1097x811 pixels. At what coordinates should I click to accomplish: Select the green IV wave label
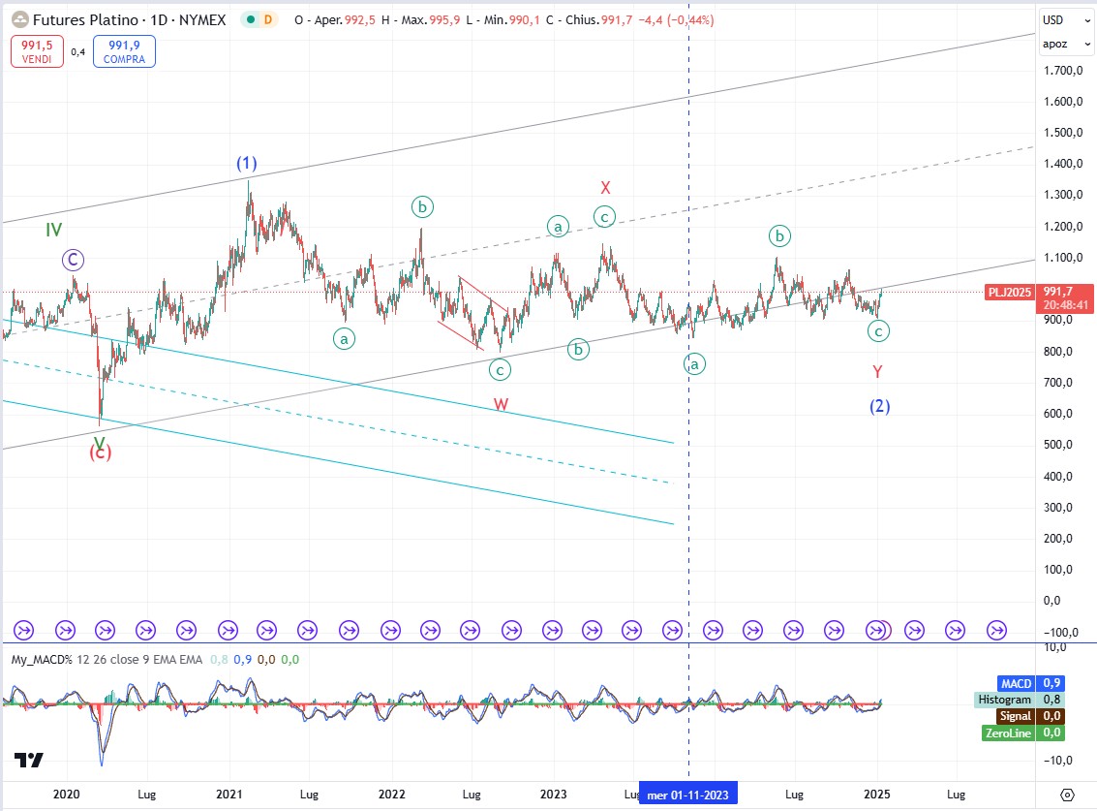click(x=54, y=230)
